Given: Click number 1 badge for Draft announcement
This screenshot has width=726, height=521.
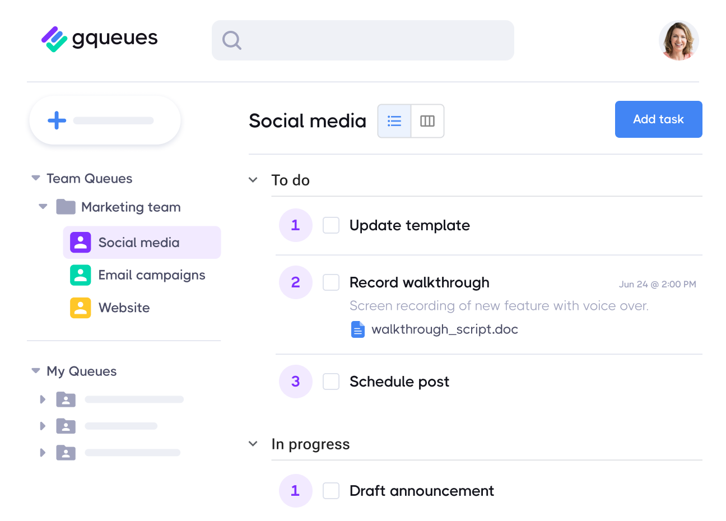Looking at the screenshot, I should coord(296,491).
